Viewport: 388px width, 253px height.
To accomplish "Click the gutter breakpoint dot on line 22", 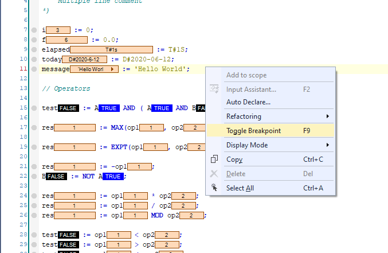I will point(34,176).
